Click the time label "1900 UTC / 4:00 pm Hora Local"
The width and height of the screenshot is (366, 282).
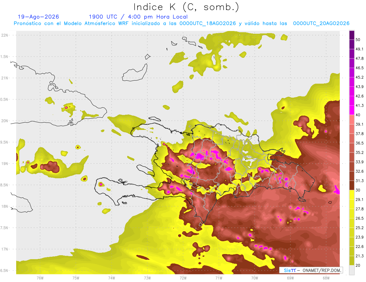click(138, 17)
